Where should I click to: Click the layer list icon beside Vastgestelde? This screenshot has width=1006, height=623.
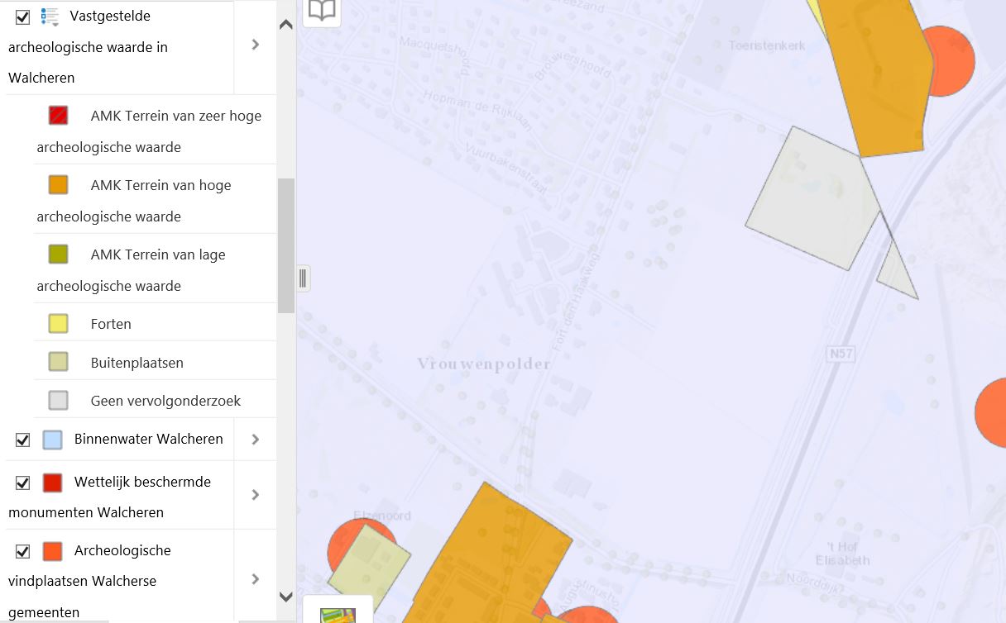[50, 17]
